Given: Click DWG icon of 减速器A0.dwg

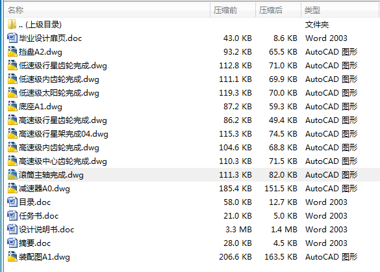Looking at the screenshot, I should coord(12,188).
